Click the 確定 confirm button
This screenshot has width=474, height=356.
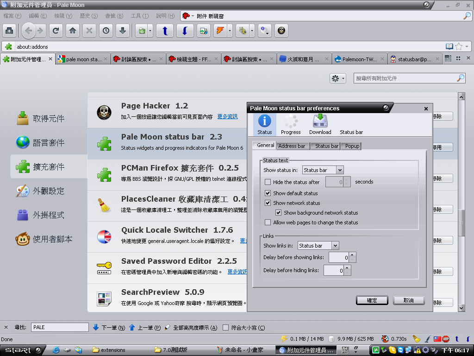tap(372, 300)
